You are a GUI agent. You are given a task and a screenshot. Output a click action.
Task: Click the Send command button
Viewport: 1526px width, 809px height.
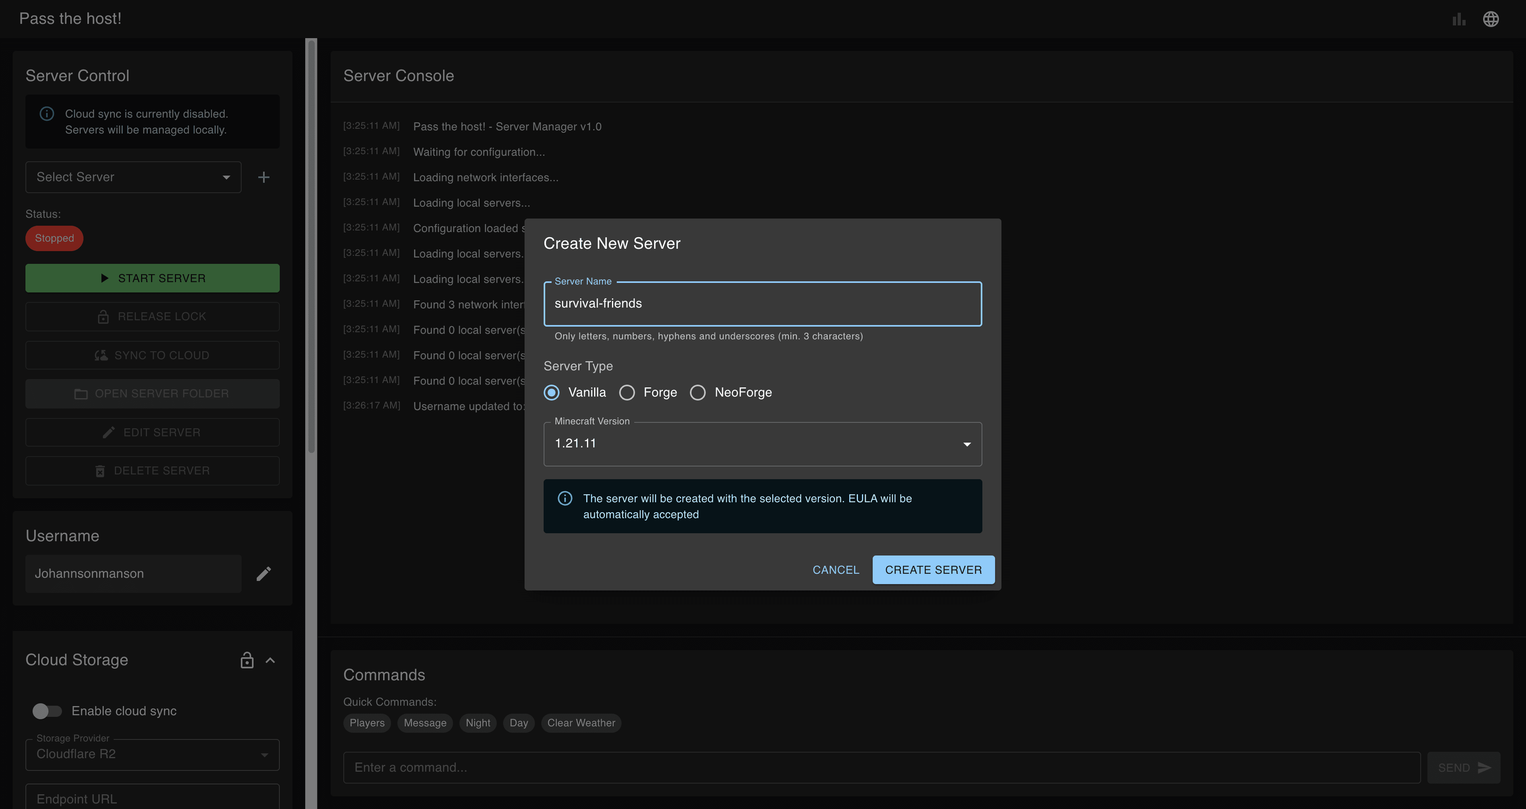point(1463,768)
